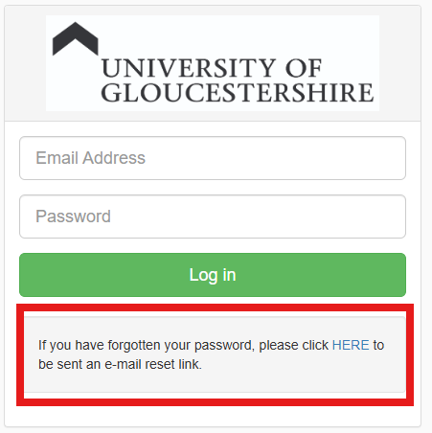Click the 'Email Address' placeholder text

point(90,158)
